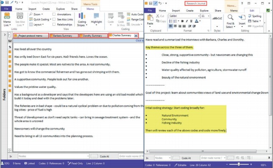Open the Explore ribbon tab in left window

(x=61, y=9)
